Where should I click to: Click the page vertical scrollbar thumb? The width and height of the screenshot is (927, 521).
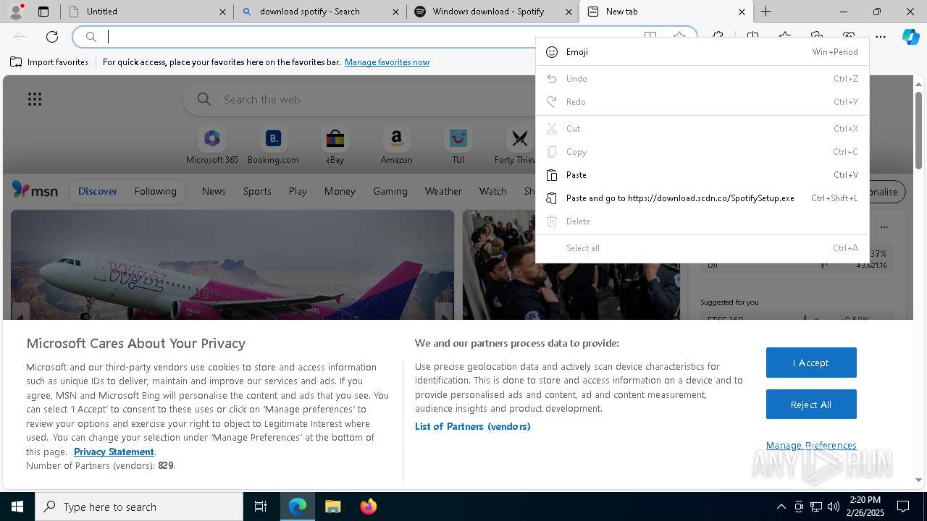coord(918,130)
